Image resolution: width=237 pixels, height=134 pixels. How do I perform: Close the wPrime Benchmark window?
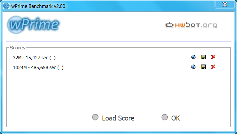[x=225, y=4]
